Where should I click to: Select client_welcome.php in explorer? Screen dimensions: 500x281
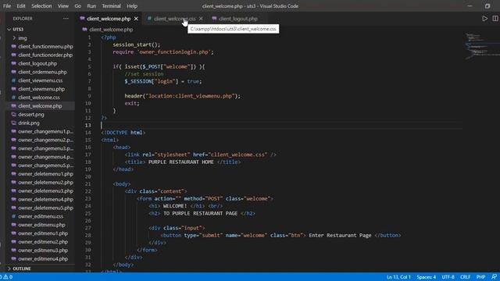(x=40, y=106)
